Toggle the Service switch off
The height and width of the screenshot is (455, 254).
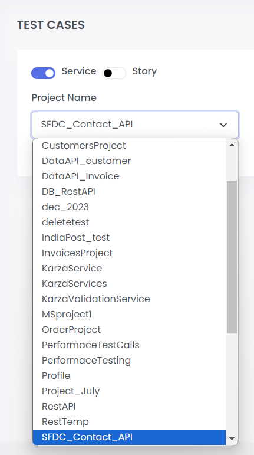pyautogui.click(x=43, y=73)
